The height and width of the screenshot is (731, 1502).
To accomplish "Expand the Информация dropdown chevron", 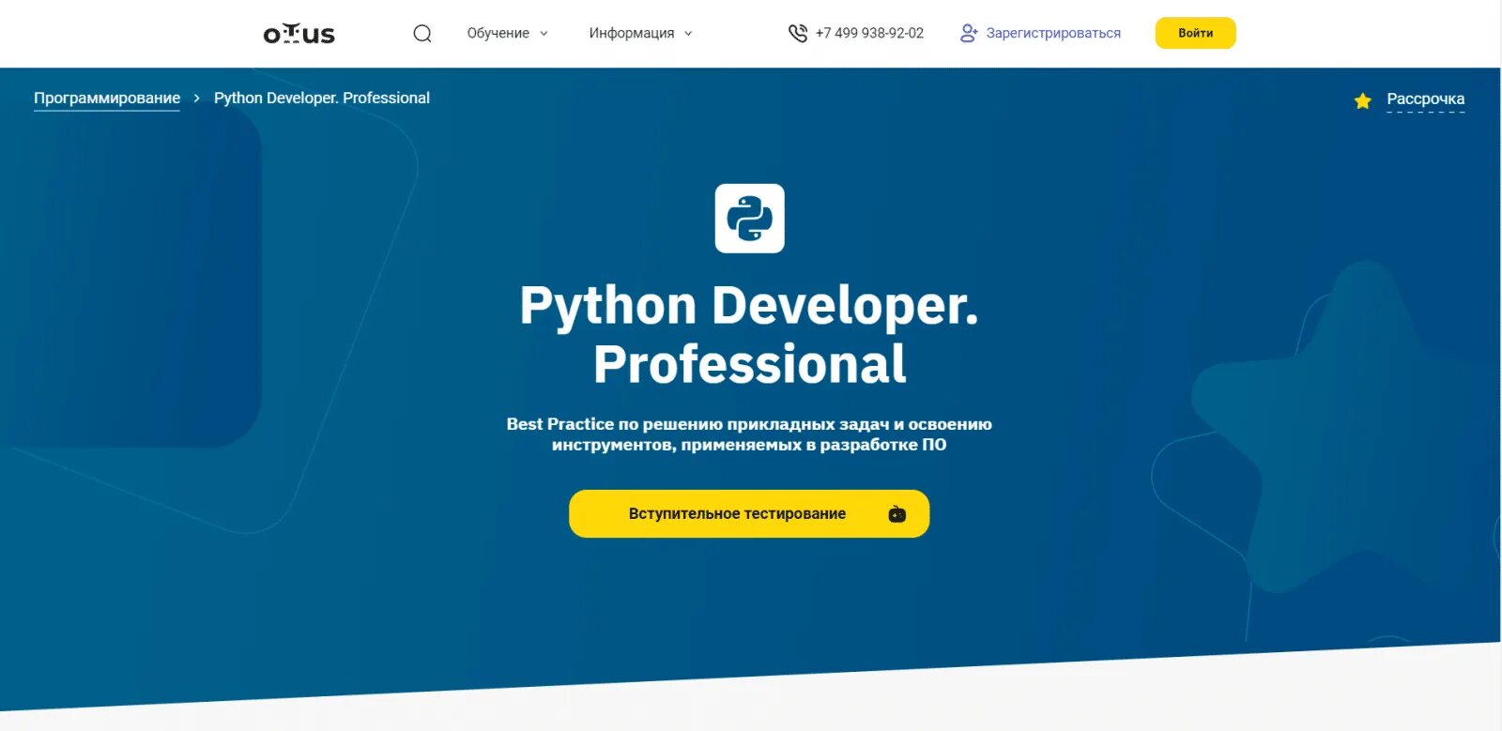I will [x=688, y=33].
